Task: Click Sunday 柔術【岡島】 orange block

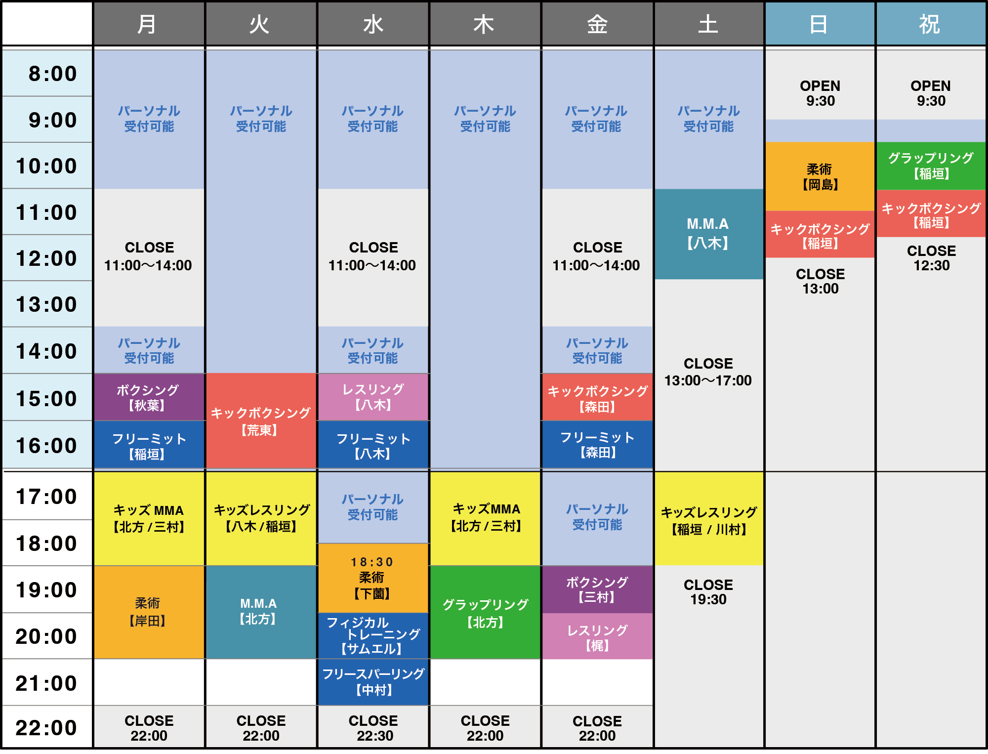Action: click(x=819, y=177)
